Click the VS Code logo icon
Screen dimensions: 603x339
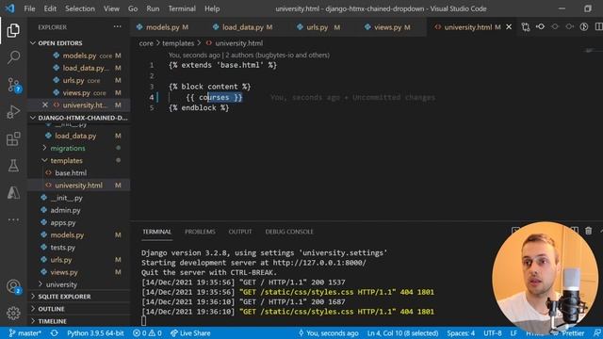10,8
